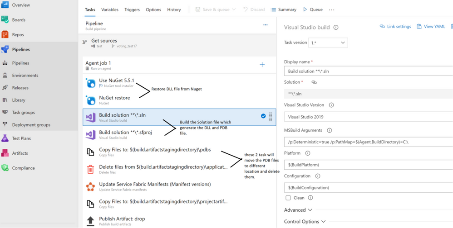The width and height of the screenshot is (453, 228).
Task: Click the Publish Artifact upload icon
Action: (90, 221)
